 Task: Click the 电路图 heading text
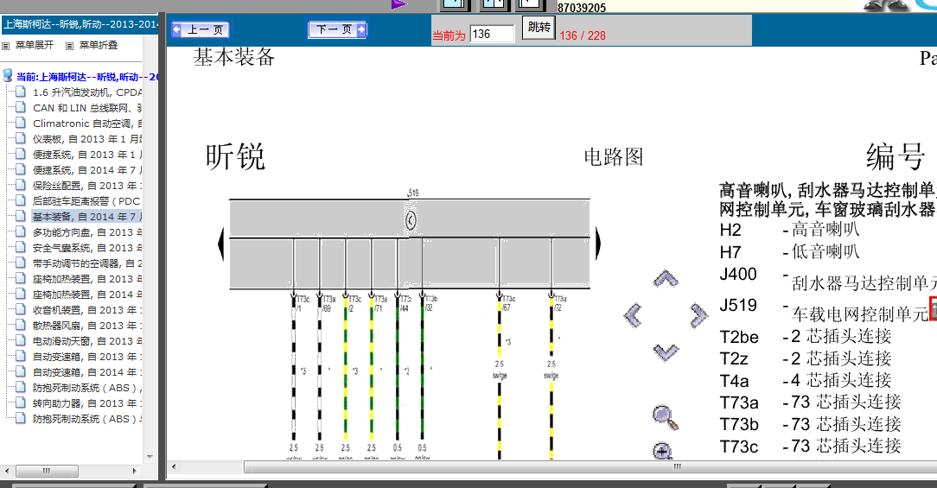[x=614, y=157]
